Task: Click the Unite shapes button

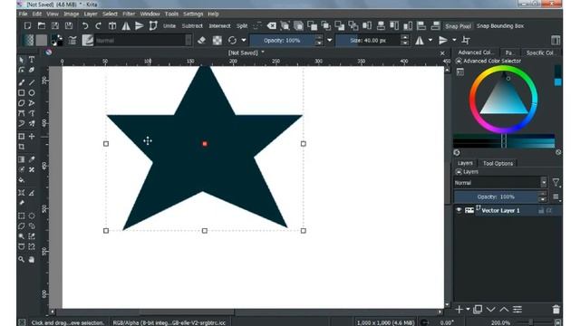Action: (169, 26)
